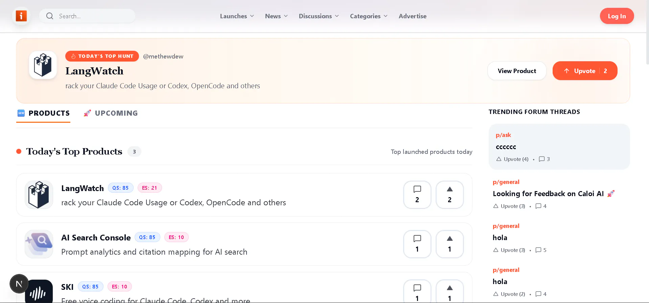The image size is (649, 303).
Task: Upvote LangWatch in the product list
Action: pyautogui.click(x=450, y=195)
